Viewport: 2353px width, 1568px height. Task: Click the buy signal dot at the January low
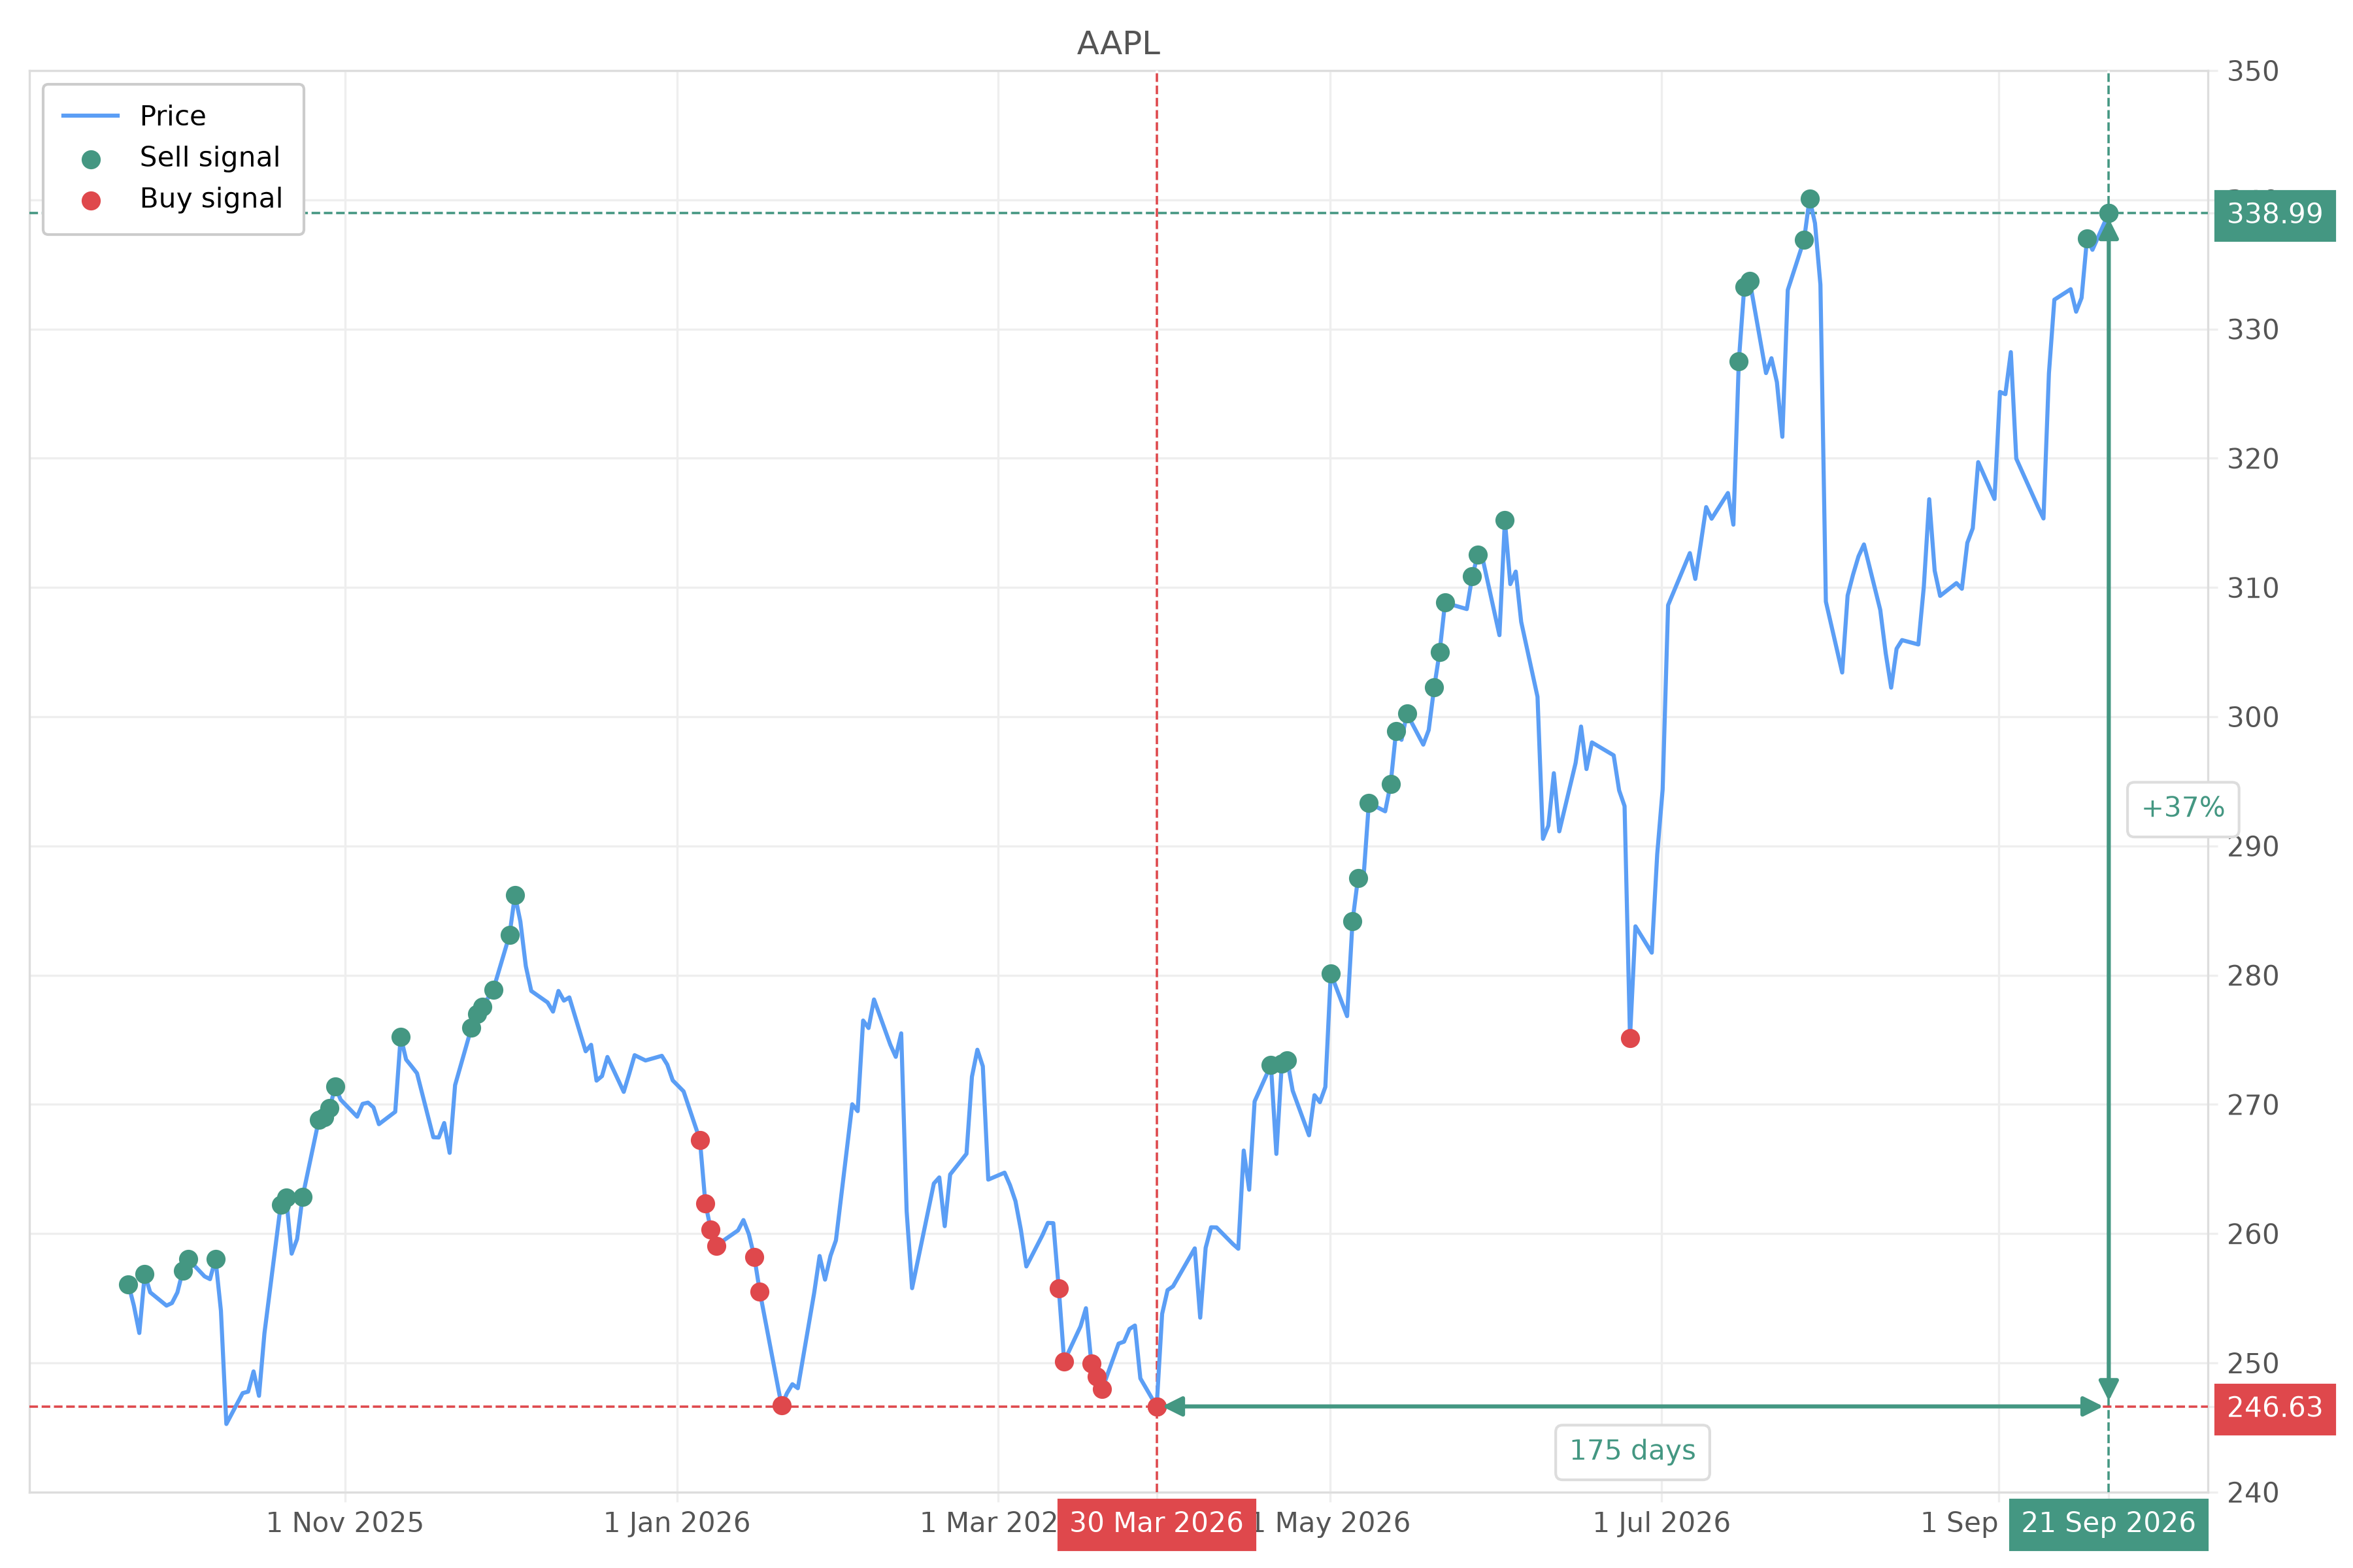pos(782,1406)
